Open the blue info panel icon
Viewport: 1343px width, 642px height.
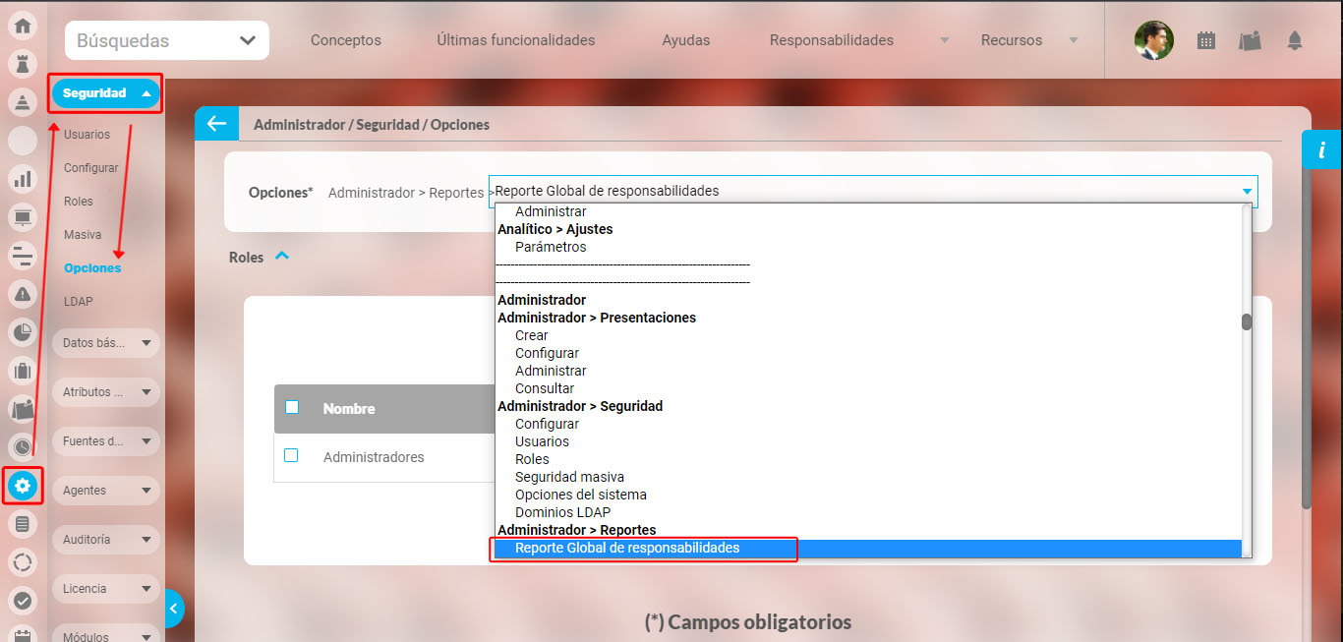pyautogui.click(x=1321, y=149)
